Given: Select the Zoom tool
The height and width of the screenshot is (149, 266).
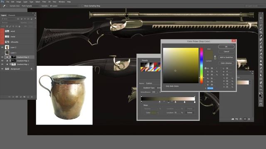Looking at the screenshot, I should point(261,86).
